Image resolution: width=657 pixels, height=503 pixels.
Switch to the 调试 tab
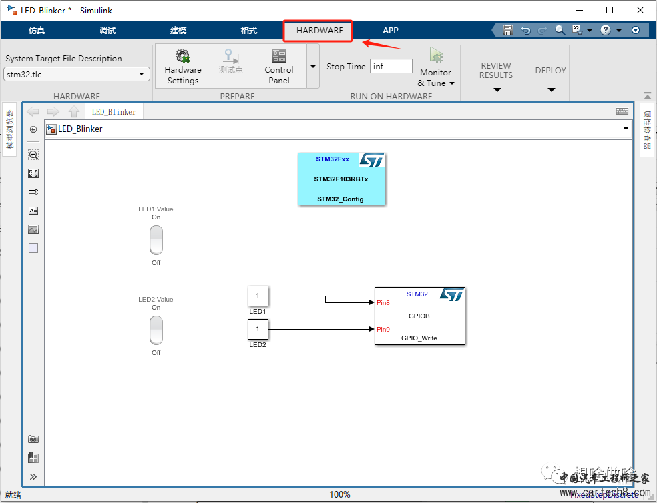pos(107,30)
